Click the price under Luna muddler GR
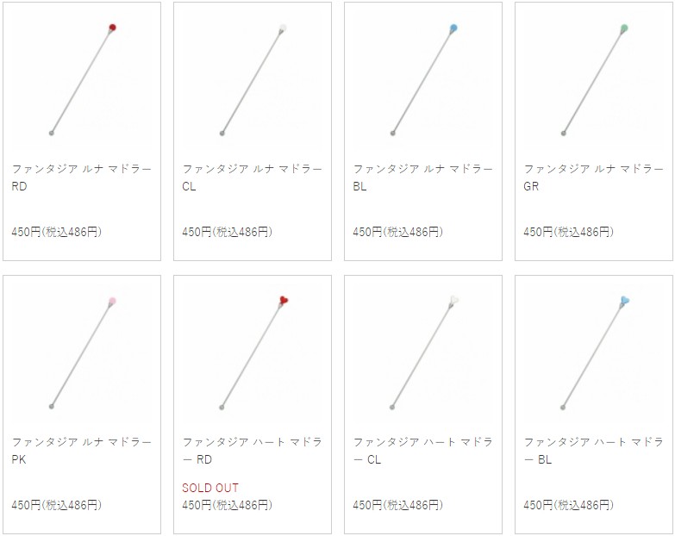Image resolution: width=675 pixels, height=536 pixels. point(568,232)
